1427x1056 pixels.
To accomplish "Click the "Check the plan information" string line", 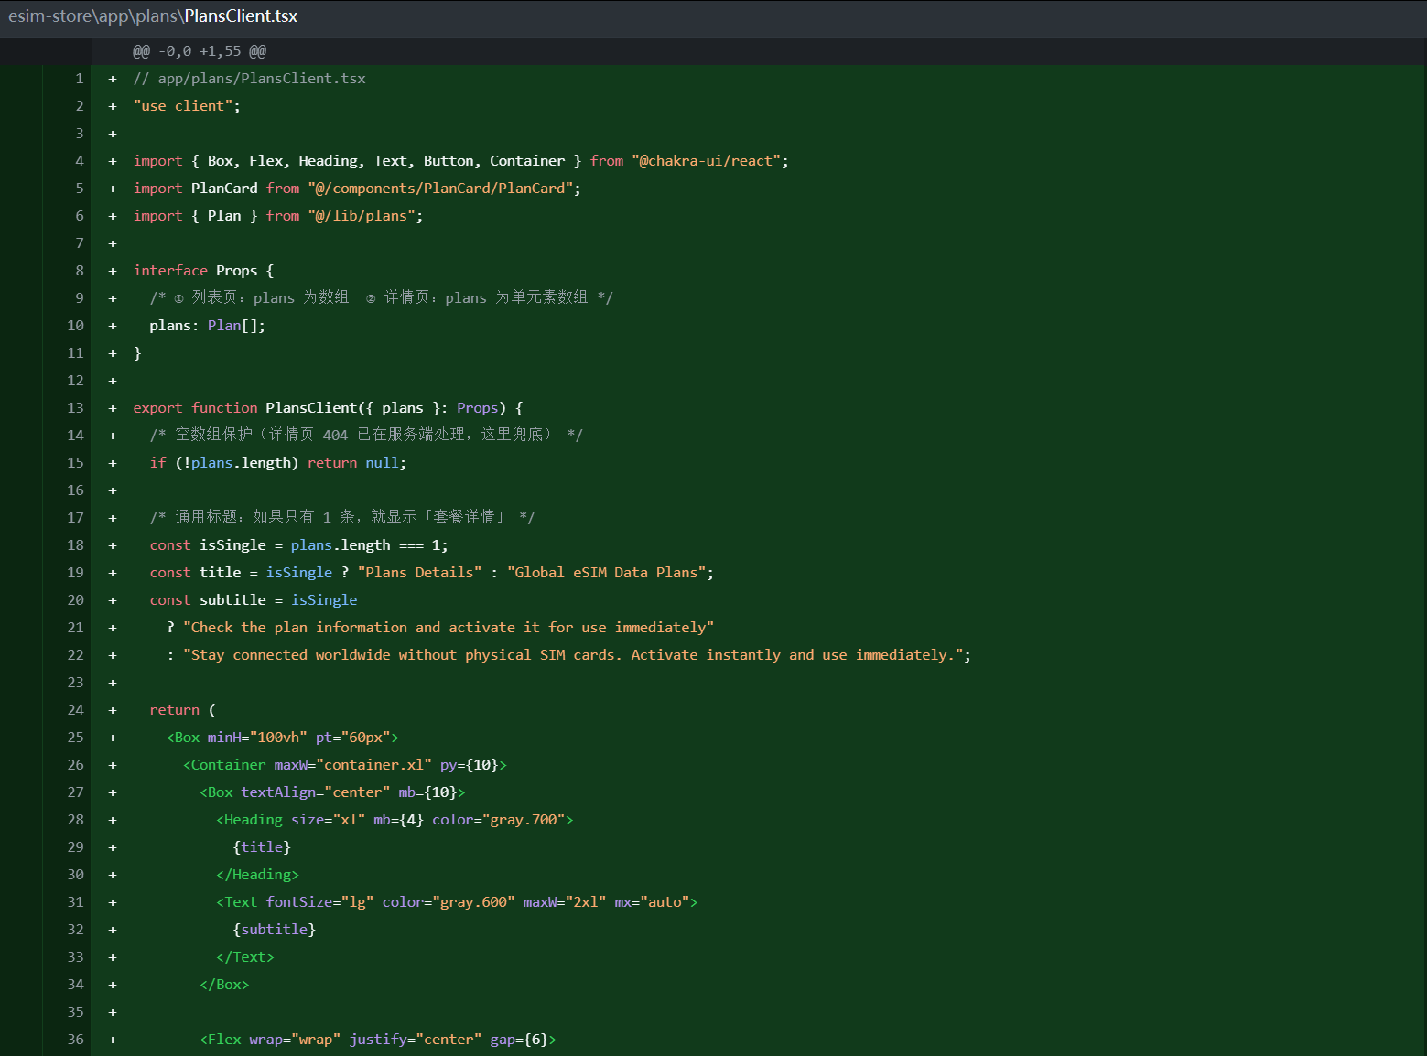I will [440, 628].
